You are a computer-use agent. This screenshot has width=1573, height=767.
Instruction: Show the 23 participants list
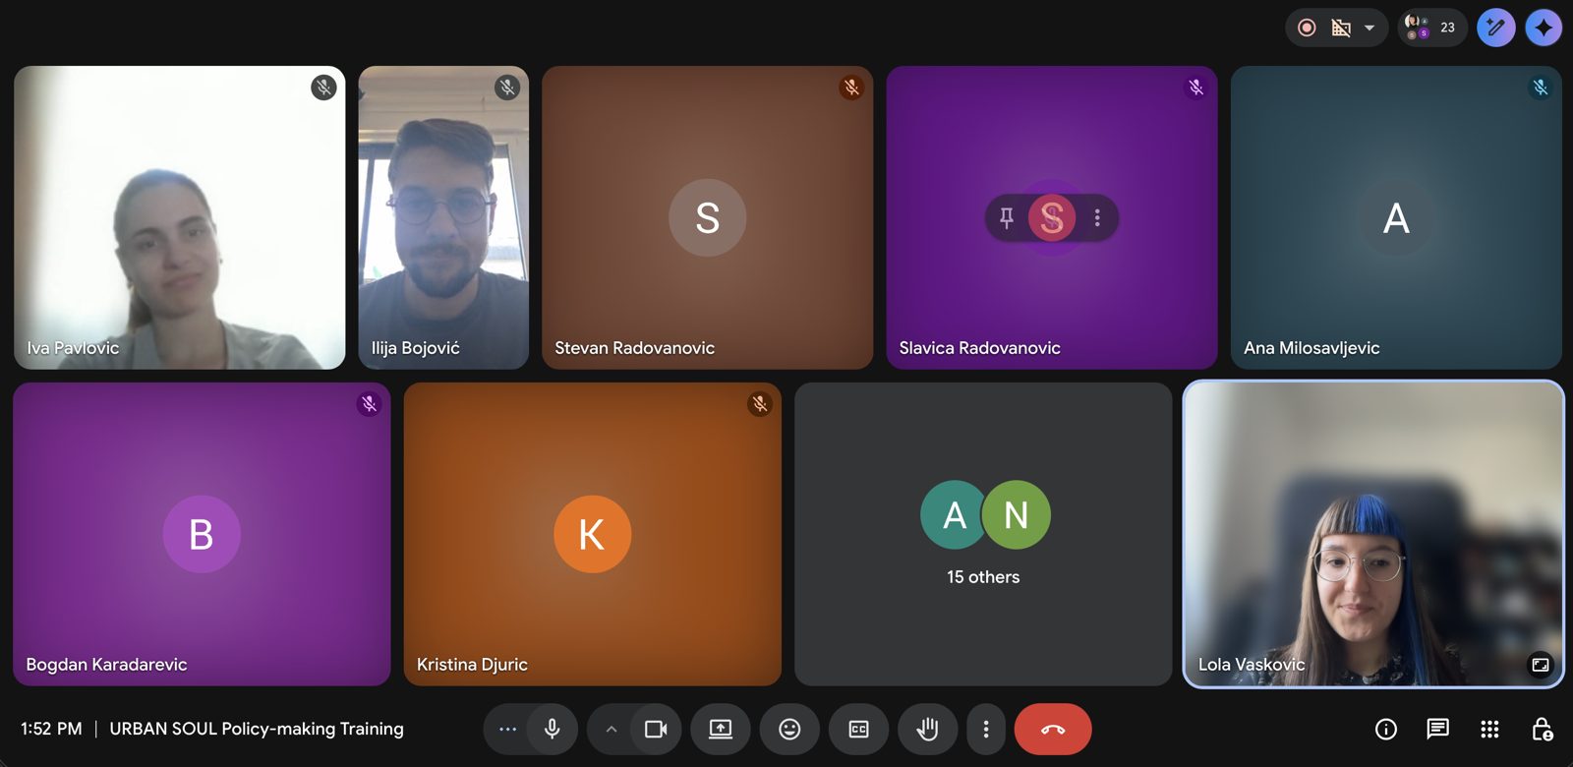tap(1432, 28)
